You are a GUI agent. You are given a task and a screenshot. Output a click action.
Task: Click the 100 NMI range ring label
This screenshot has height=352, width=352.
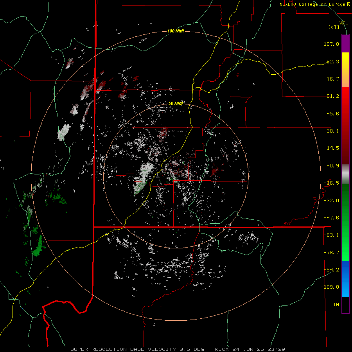point(176,31)
